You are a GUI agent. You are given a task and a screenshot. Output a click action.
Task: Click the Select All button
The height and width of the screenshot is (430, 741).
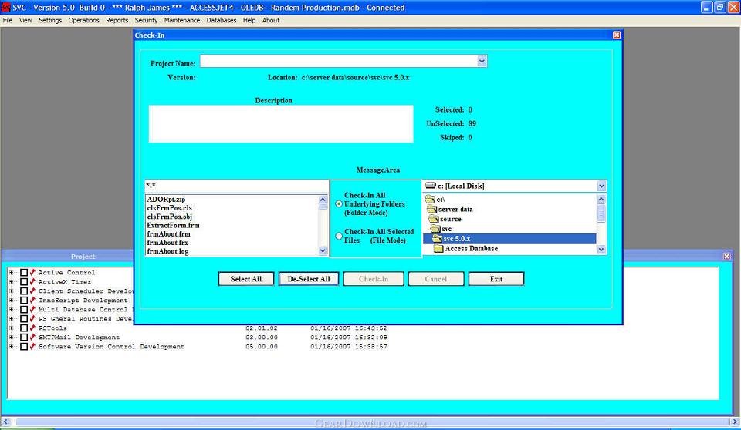246,279
